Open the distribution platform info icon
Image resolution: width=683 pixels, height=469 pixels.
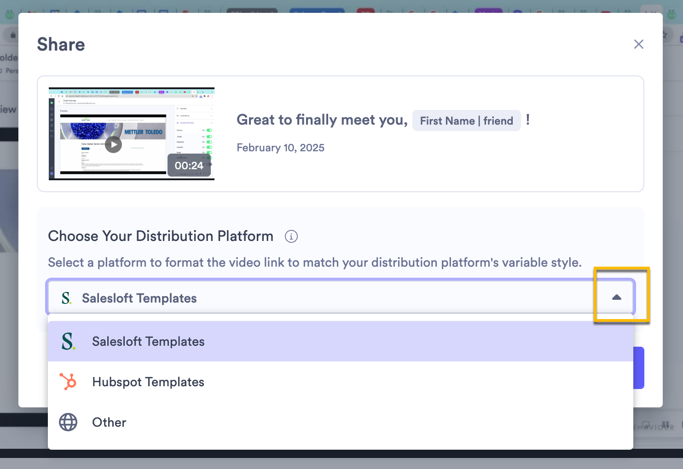(291, 236)
